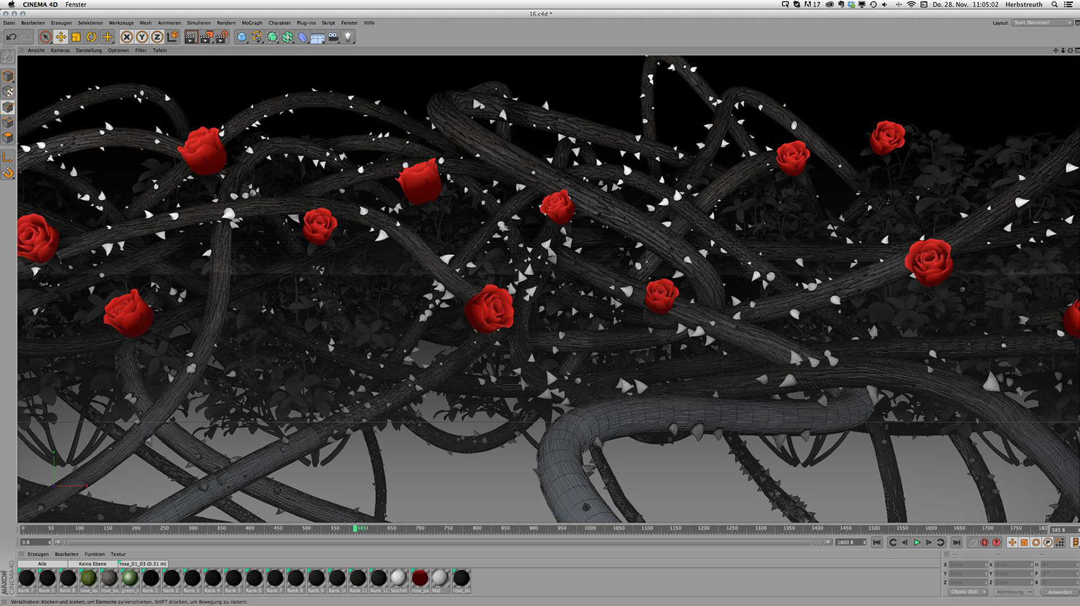Open the MoGraph menu
Image resolution: width=1080 pixels, height=606 pixels.
[252, 23]
